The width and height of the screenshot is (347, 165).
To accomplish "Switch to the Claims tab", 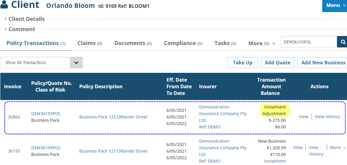I will pos(90,43).
